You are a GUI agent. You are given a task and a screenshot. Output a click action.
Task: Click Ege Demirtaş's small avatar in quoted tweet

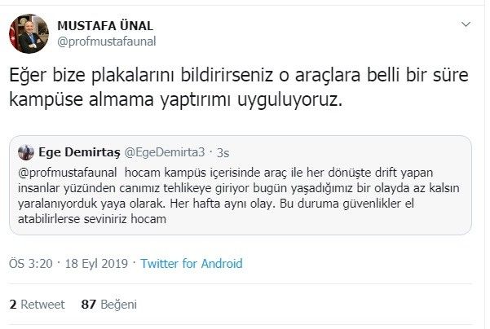click(25, 151)
